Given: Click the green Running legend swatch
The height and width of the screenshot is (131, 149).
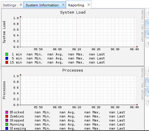Looking at the screenshot, I should 7,124.
